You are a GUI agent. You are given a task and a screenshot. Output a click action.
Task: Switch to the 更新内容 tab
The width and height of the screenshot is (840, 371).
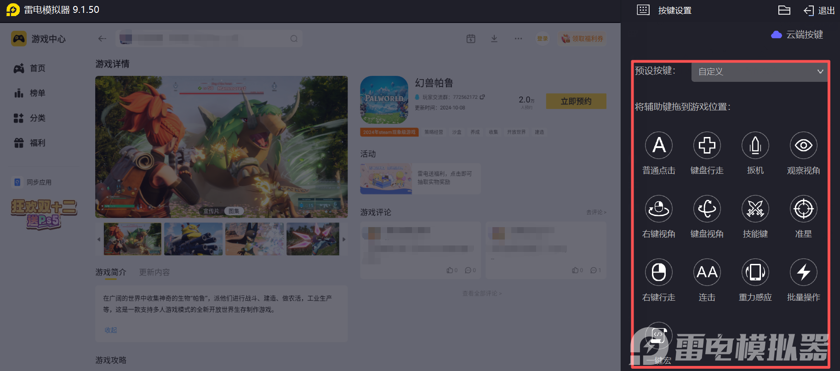tap(154, 272)
